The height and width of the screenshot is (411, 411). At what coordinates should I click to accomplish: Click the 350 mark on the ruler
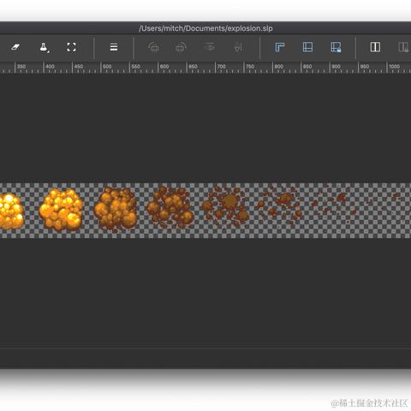point(21,67)
